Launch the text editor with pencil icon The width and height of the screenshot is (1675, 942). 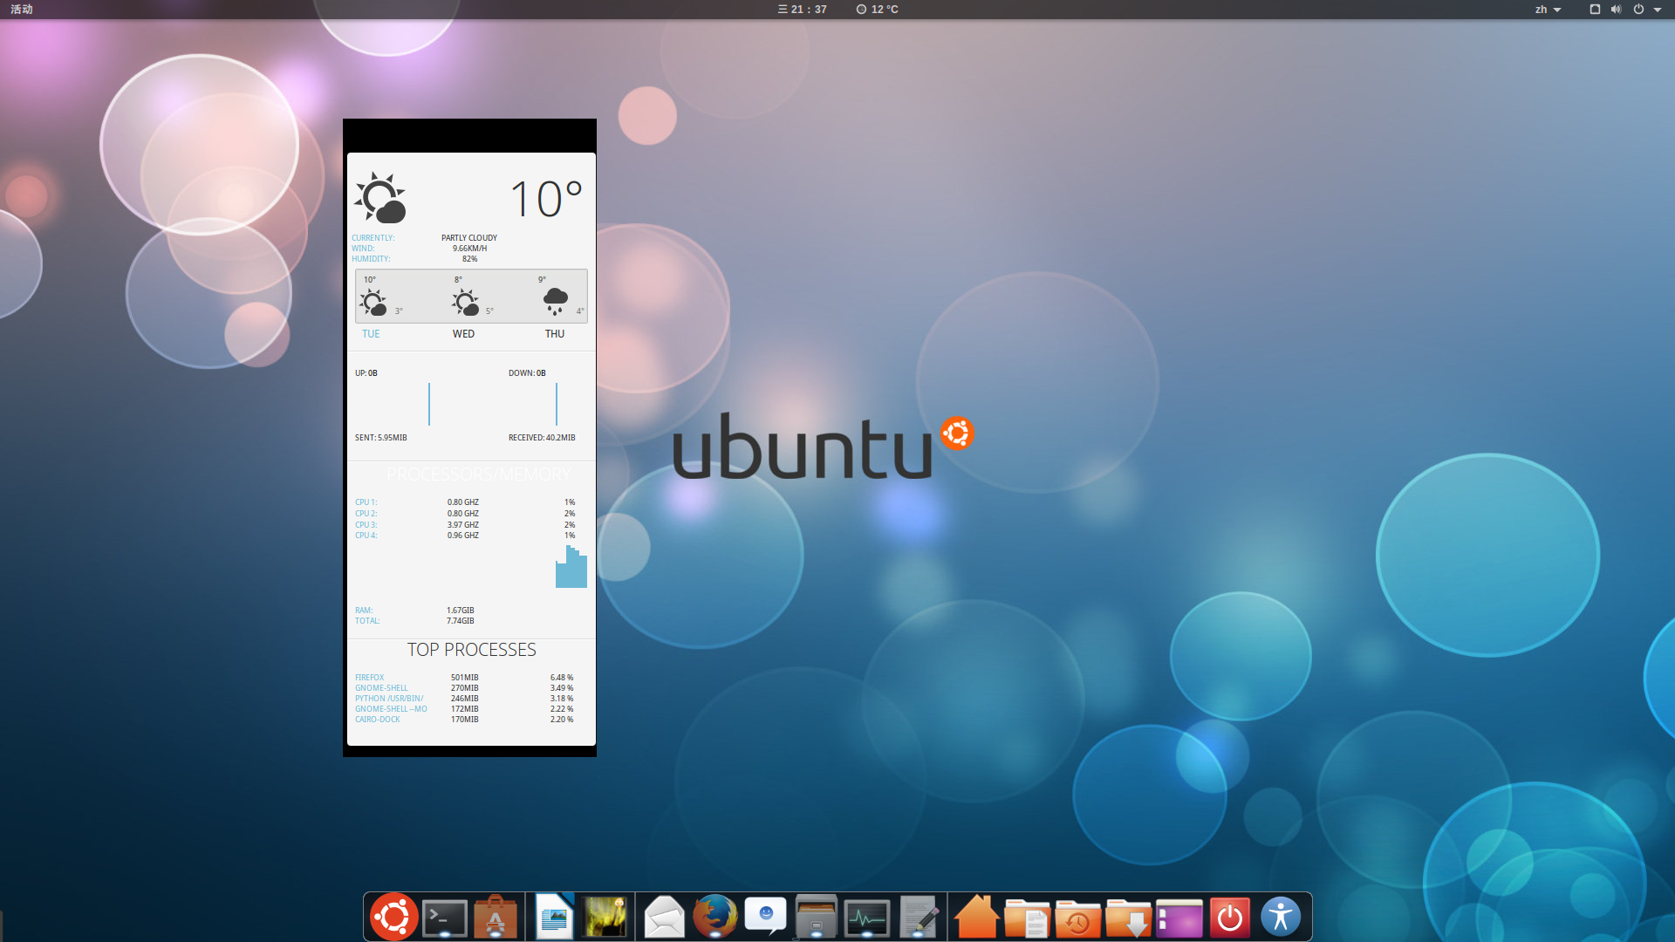coord(919,917)
